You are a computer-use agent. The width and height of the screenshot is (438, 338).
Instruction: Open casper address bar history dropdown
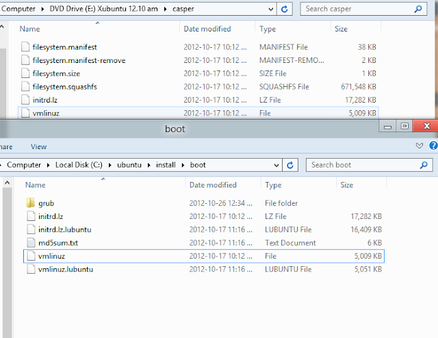click(x=271, y=9)
